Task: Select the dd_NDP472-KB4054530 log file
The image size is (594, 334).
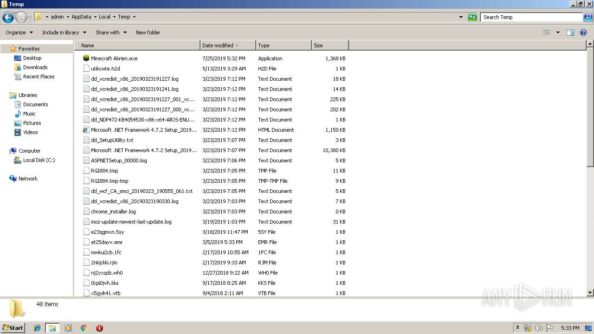Action: click(x=142, y=120)
